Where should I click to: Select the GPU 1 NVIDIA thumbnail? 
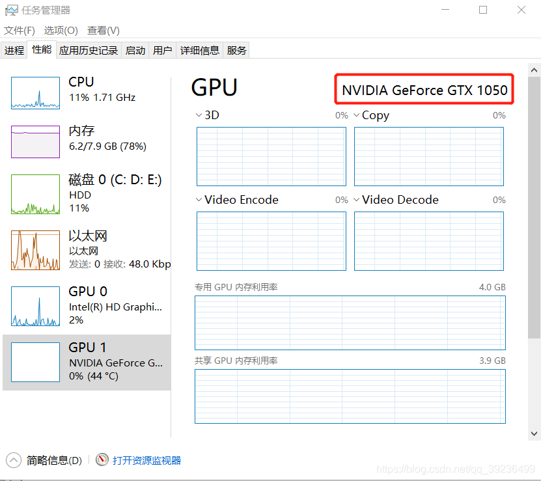coord(36,362)
